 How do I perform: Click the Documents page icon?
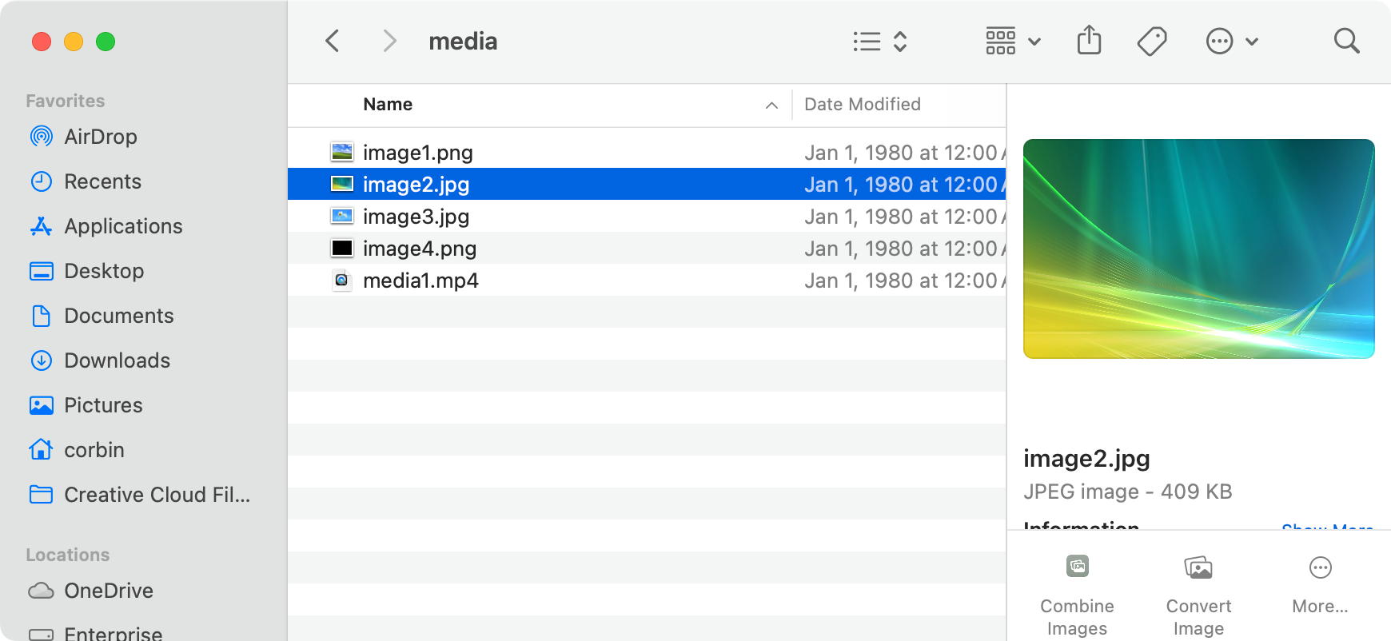(x=42, y=316)
